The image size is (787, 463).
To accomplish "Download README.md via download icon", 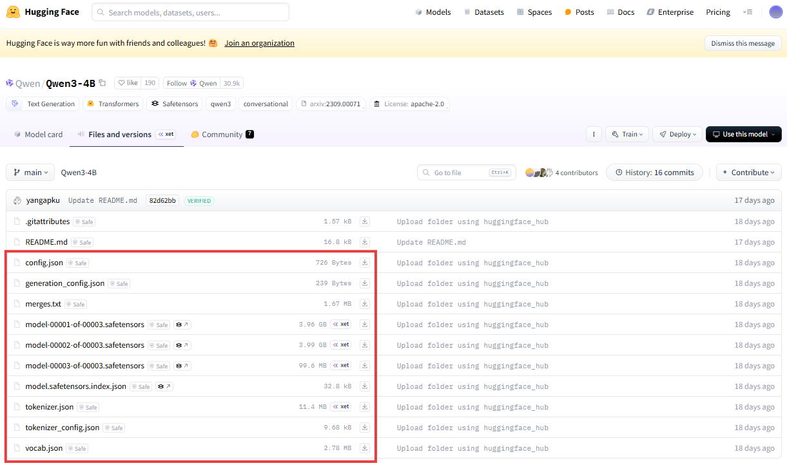I will tap(364, 242).
